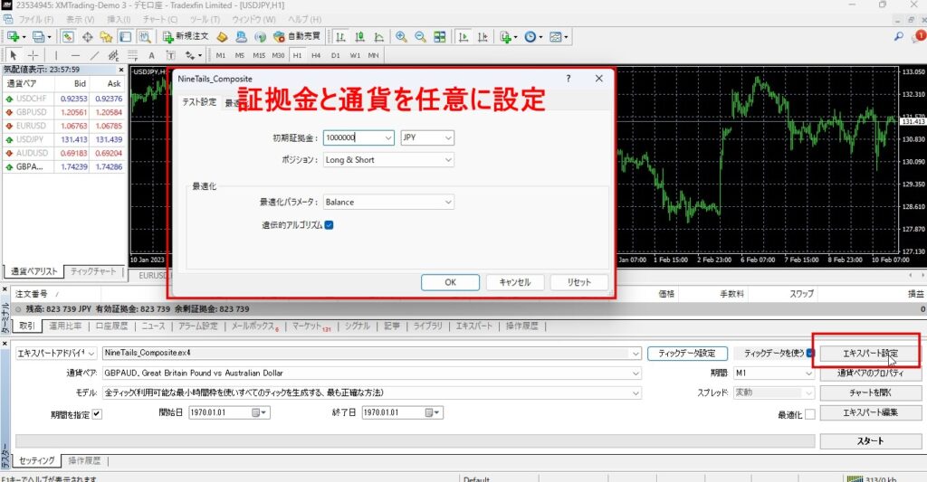This screenshot has height=482, width=927.
Task: Select the テスト設定 tab in dialog
Action: click(x=198, y=102)
